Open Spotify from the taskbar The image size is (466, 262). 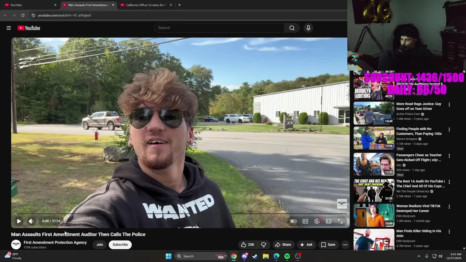[287, 256]
